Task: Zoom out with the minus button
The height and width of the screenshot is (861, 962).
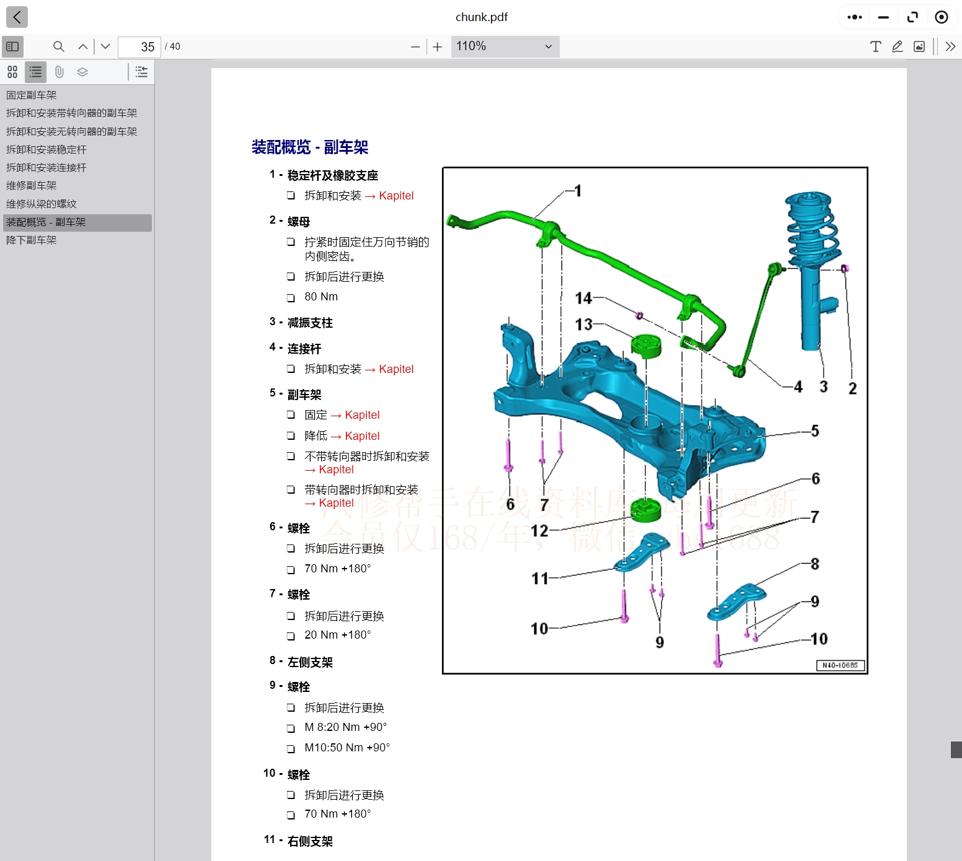Action: click(x=415, y=47)
